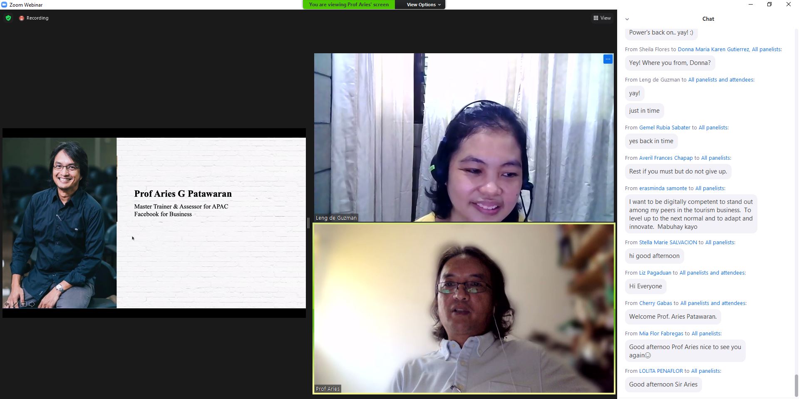The width and height of the screenshot is (799, 399).
Task: Click the 'Leng de Guzman' name label on video
Action: (336, 218)
